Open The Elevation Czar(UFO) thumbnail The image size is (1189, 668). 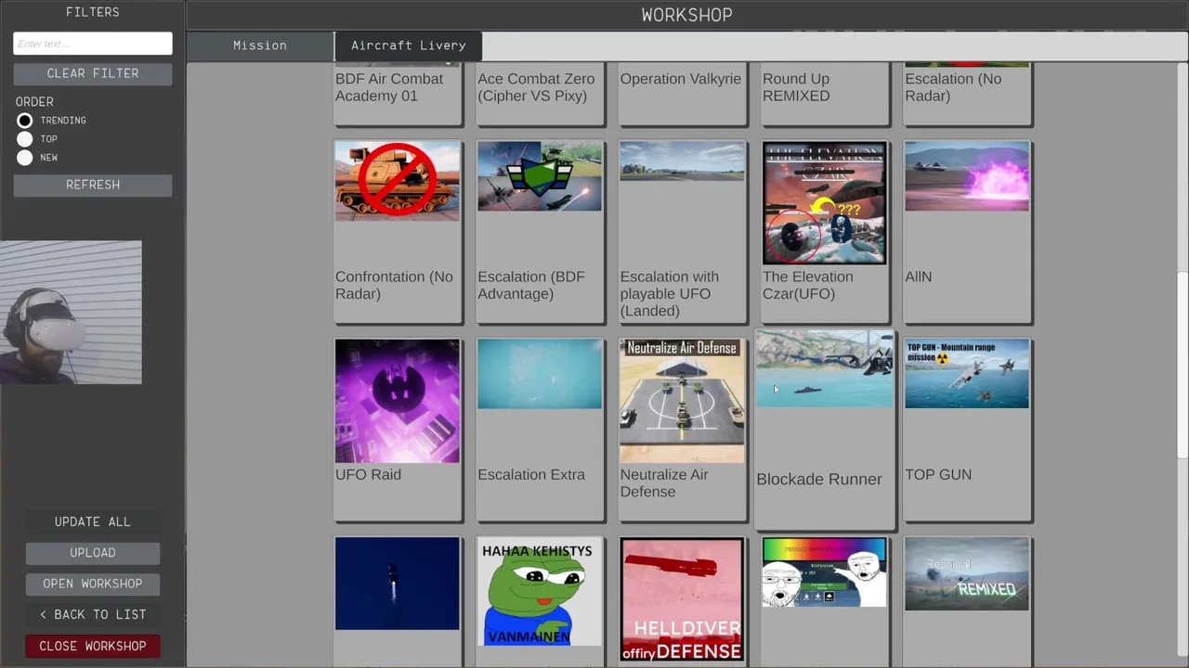(x=825, y=203)
